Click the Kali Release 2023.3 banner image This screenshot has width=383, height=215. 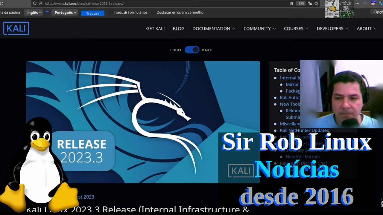pyautogui.click(x=143, y=122)
